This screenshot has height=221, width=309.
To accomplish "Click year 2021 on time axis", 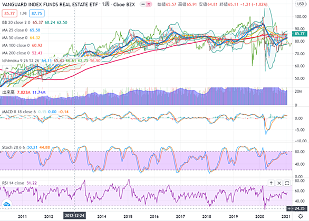I will point(286,216).
